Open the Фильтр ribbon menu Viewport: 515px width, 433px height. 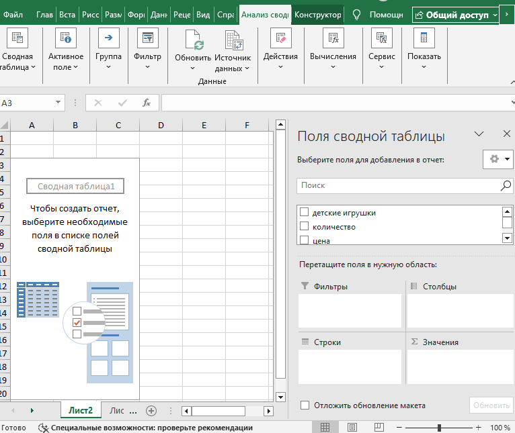pyautogui.click(x=147, y=50)
